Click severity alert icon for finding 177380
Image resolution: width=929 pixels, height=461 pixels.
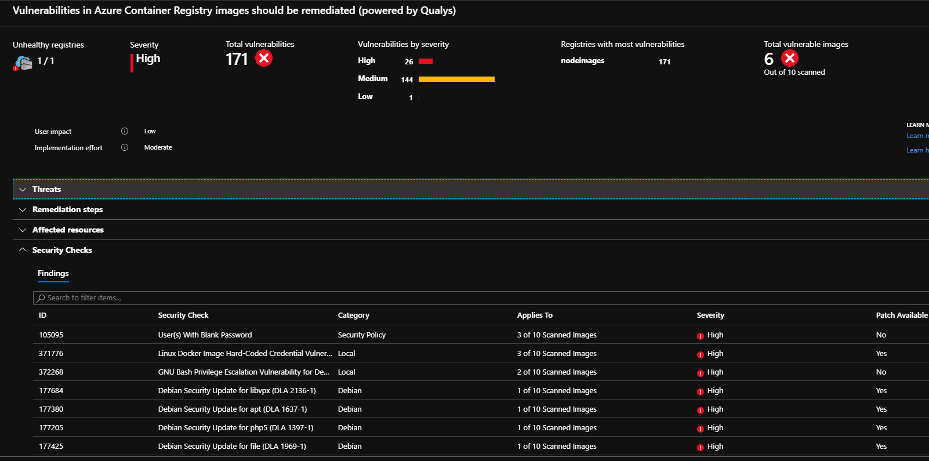701,410
